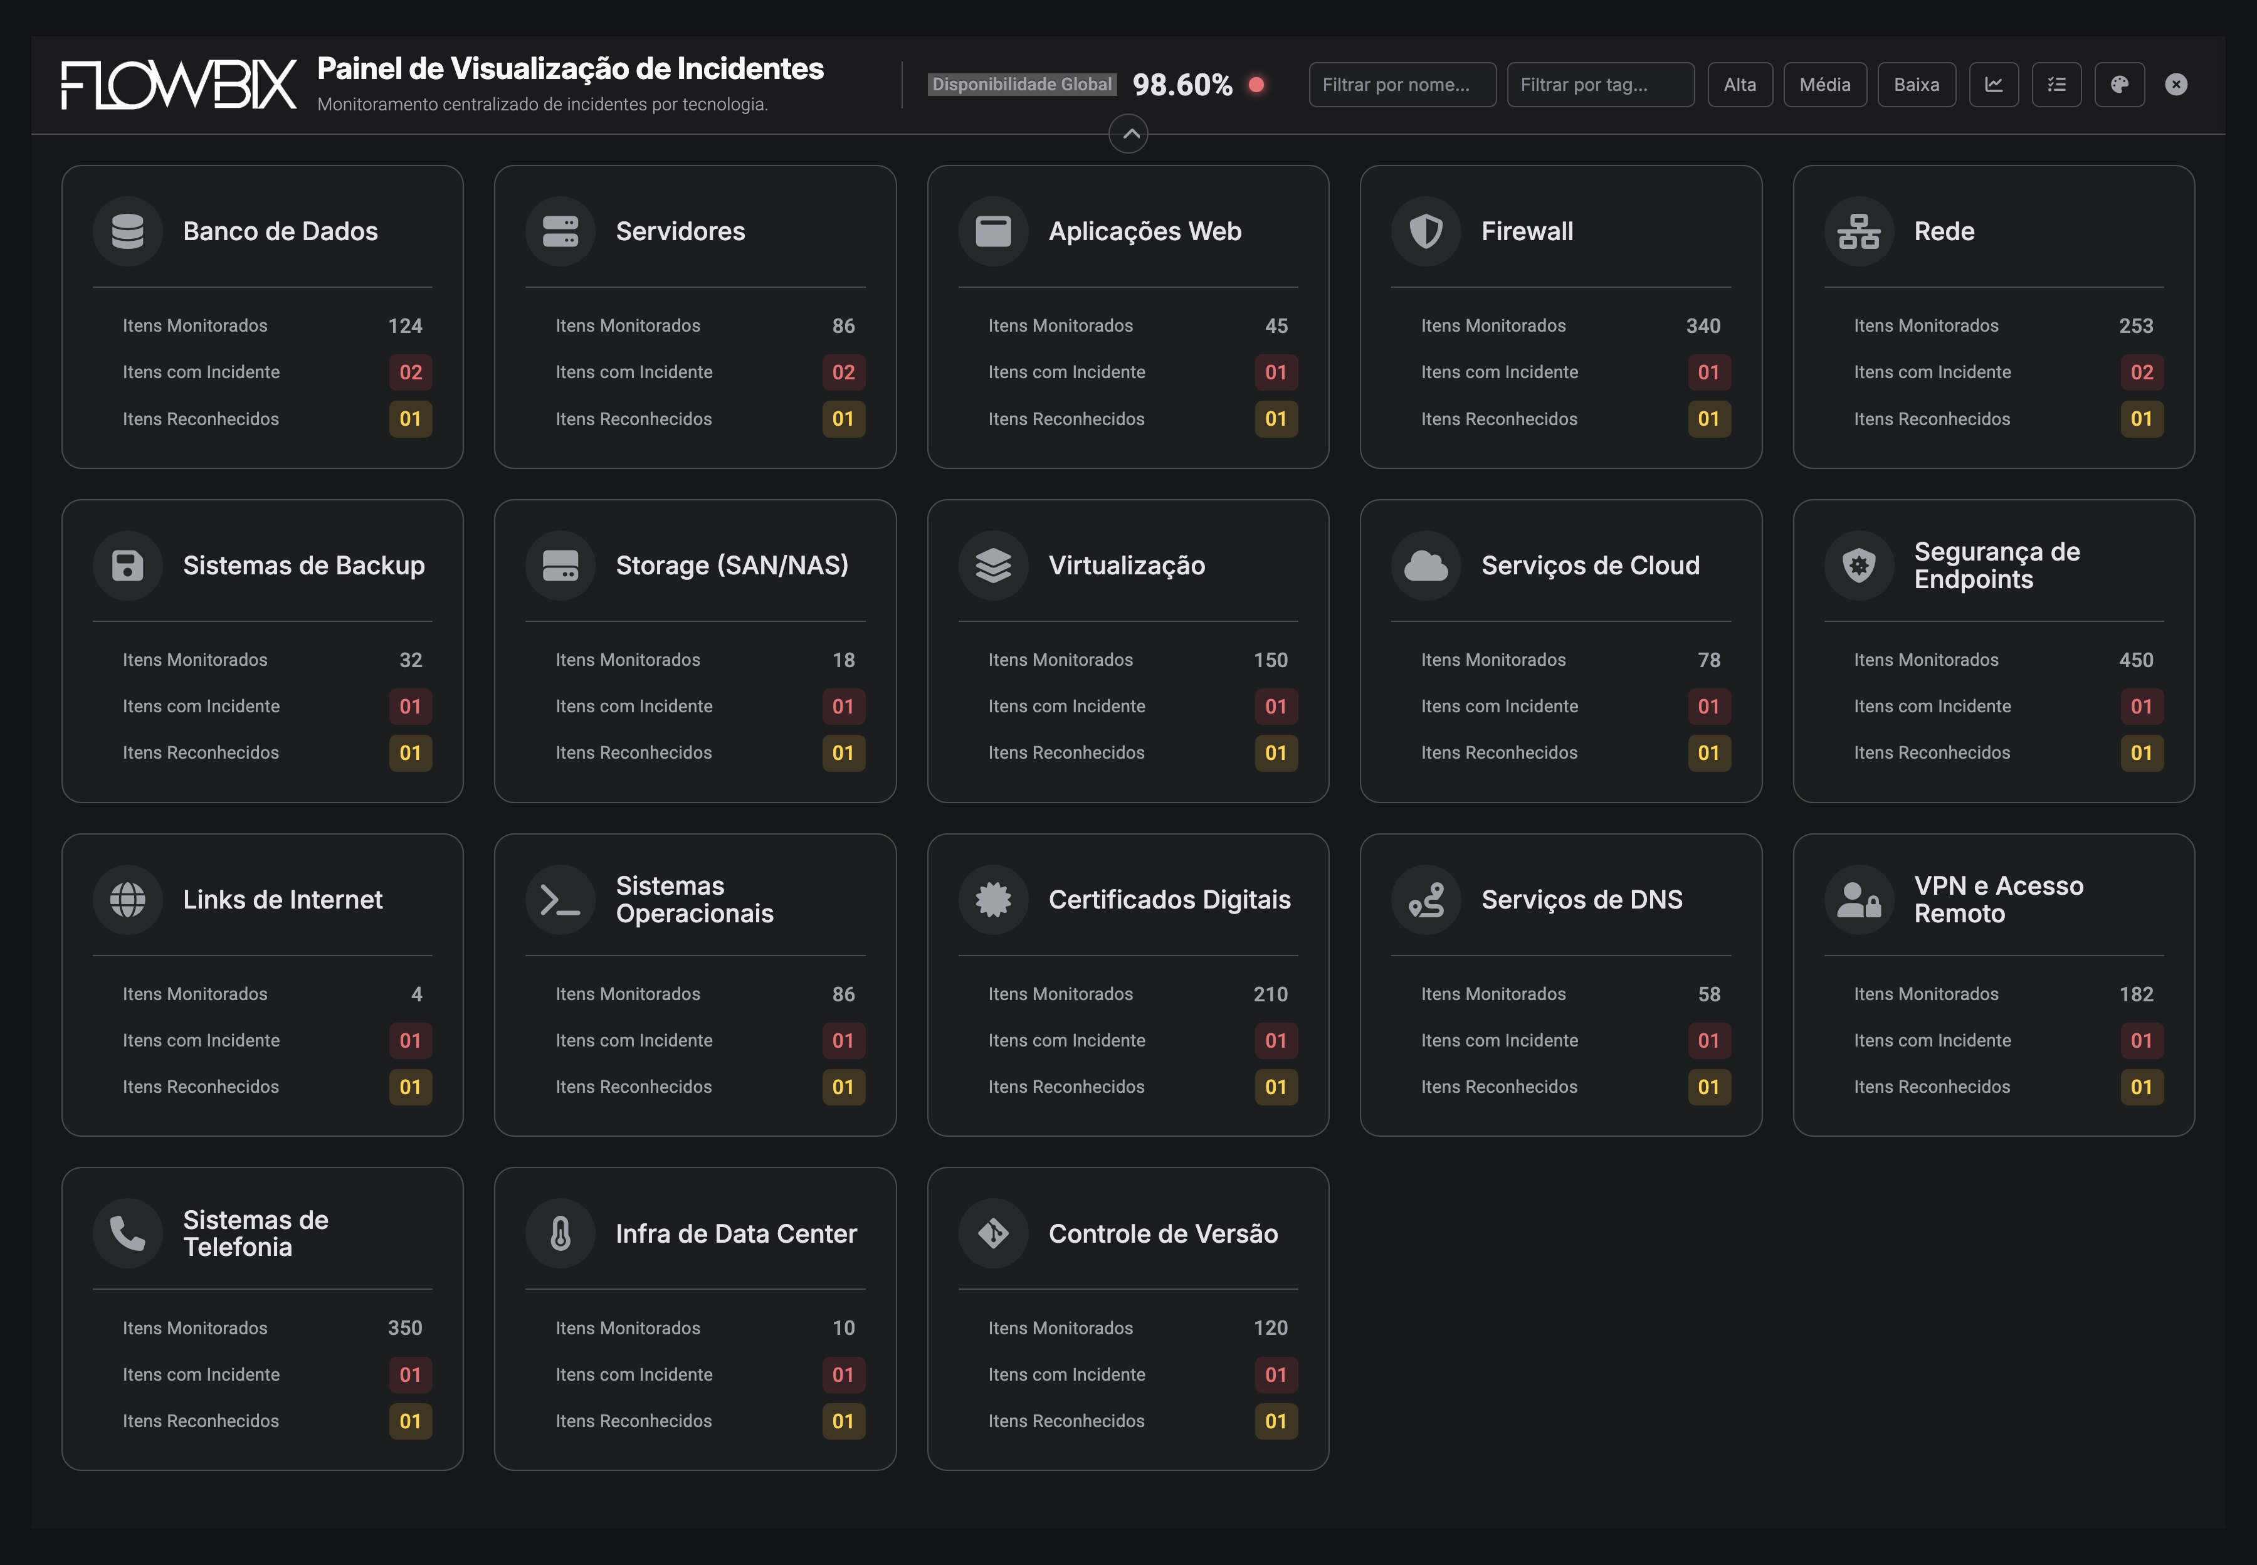
Task: Click Controle de Versão monitored value 120
Action: point(1271,1328)
